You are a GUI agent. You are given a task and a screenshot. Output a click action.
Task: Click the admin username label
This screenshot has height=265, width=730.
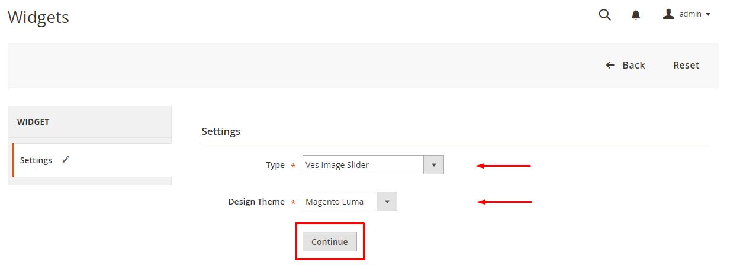click(690, 14)
